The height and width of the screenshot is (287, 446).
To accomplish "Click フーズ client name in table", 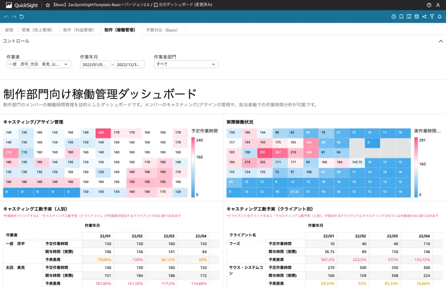I will [x=235, y=244].
